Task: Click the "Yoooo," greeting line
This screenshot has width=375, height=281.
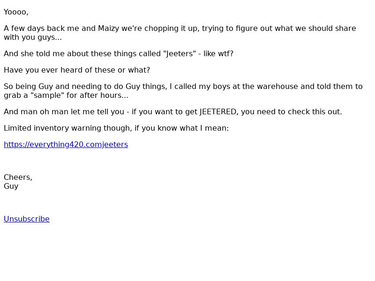Action: (x=16, y=12)
